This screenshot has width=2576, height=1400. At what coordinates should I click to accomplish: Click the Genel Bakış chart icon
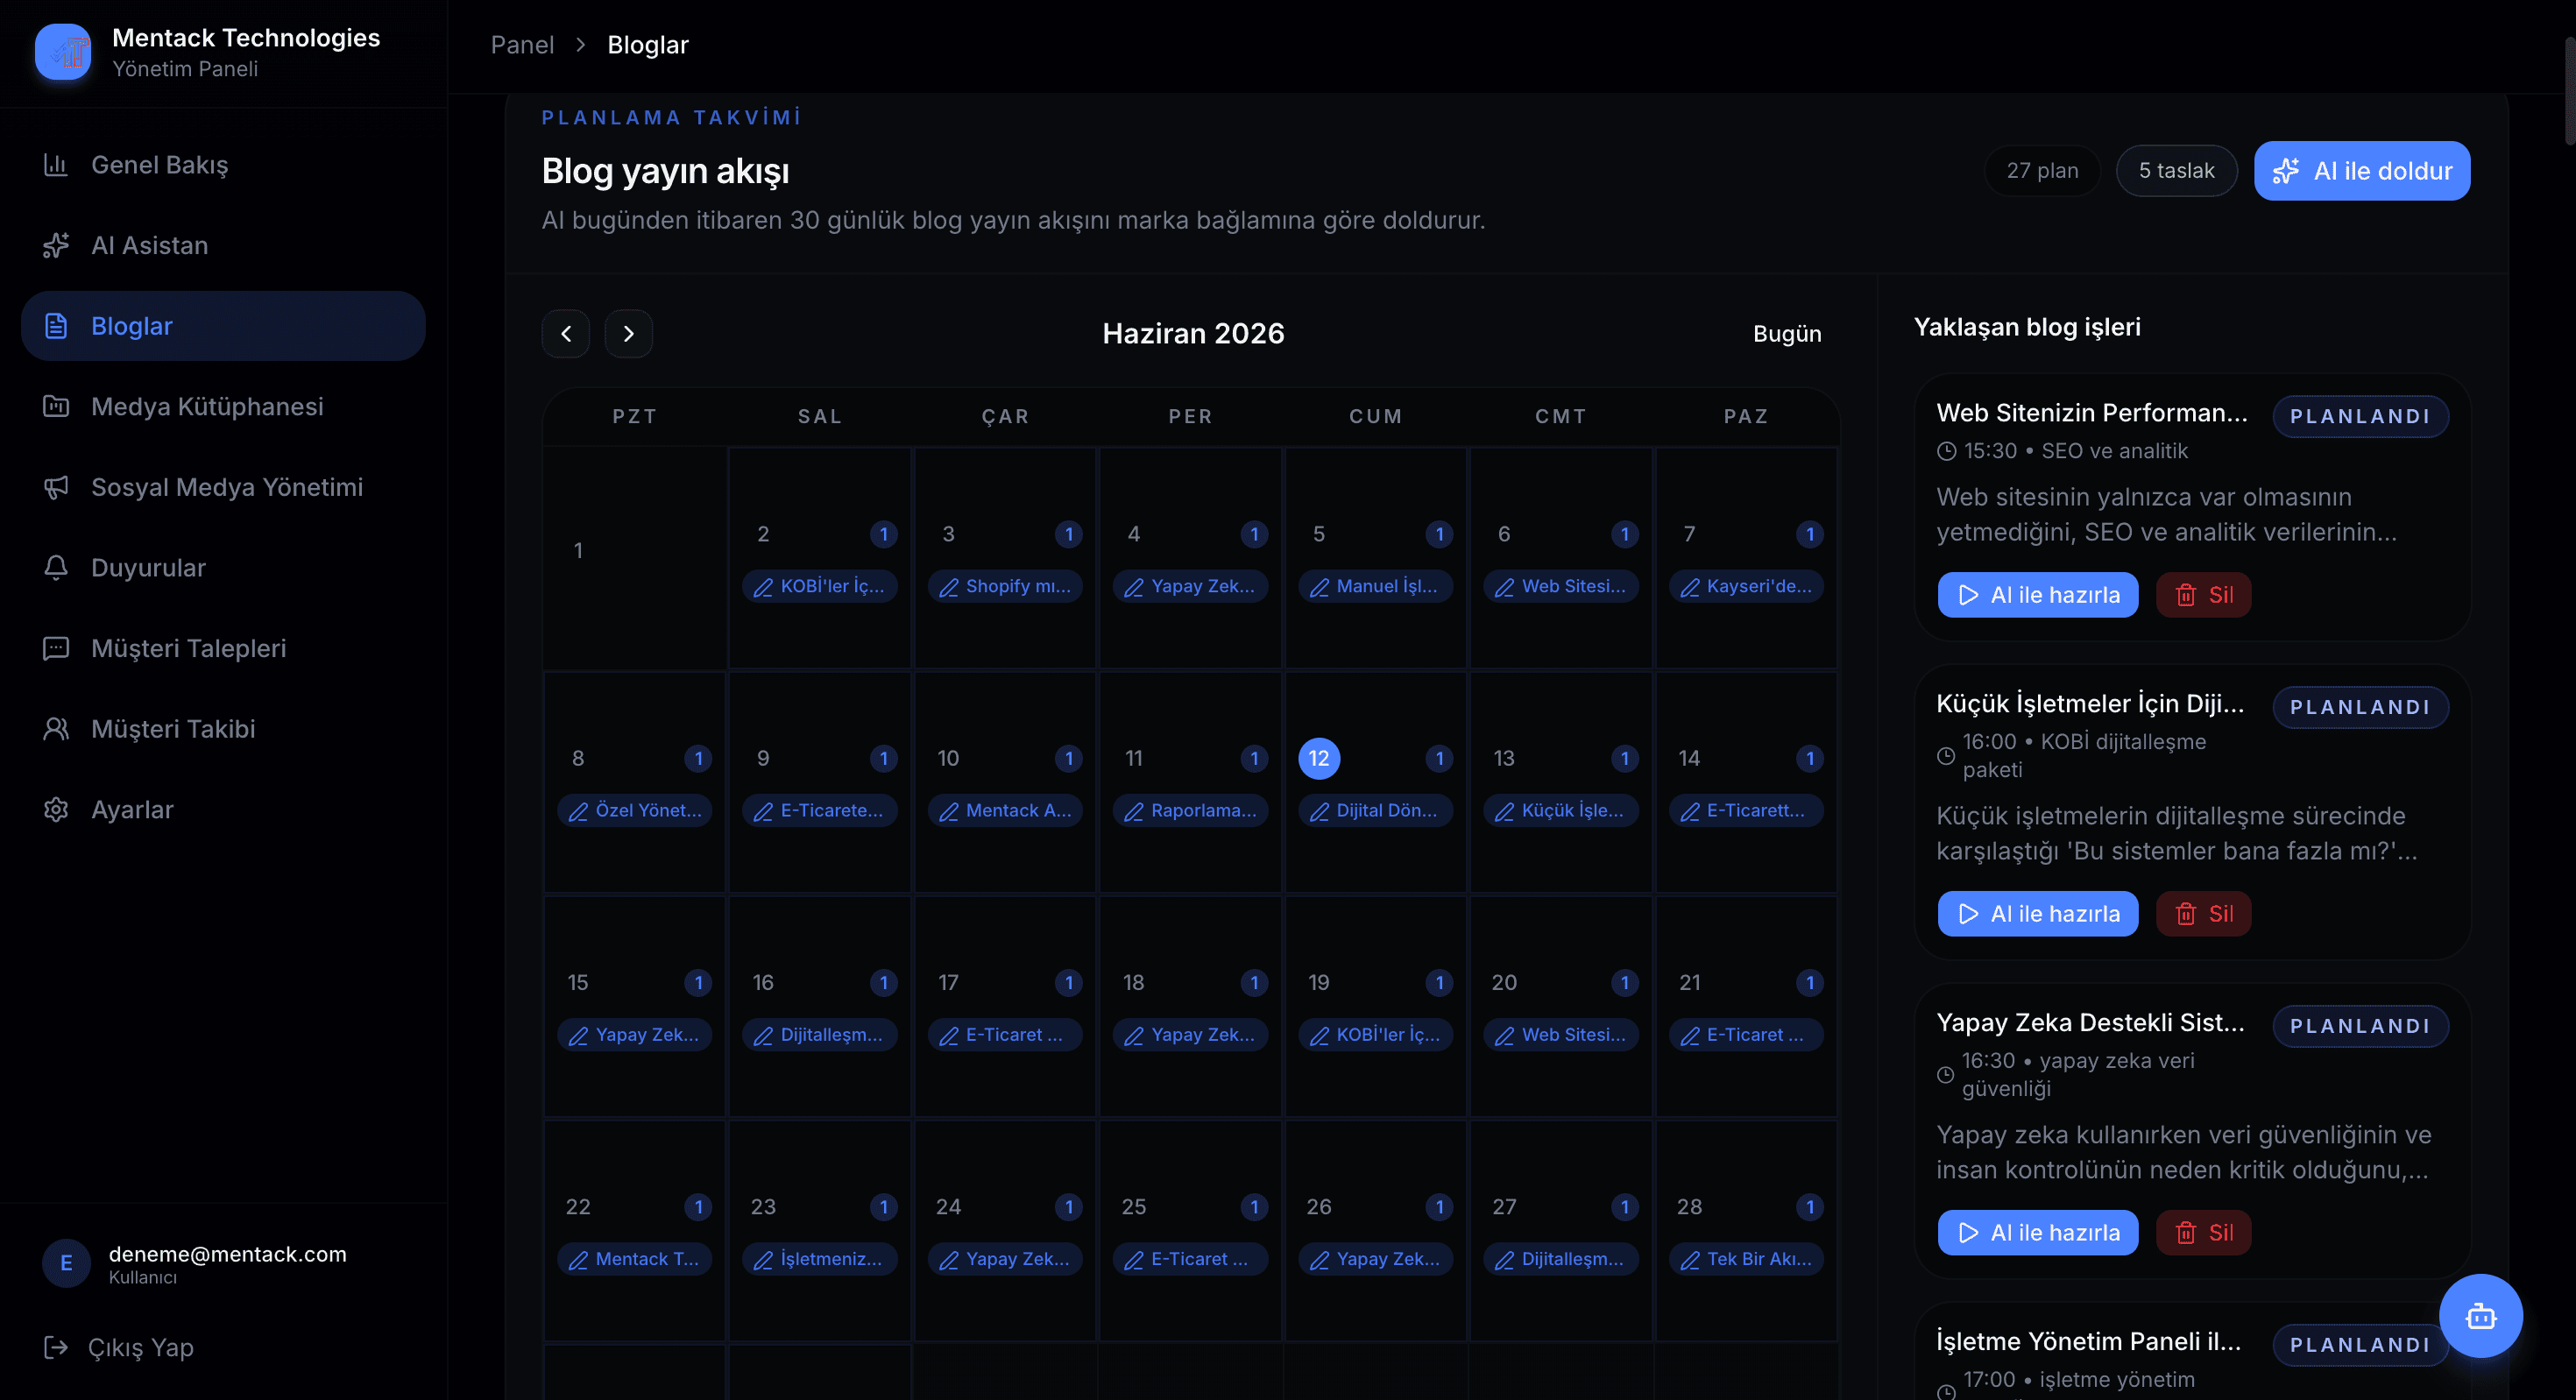pos(56,165)
